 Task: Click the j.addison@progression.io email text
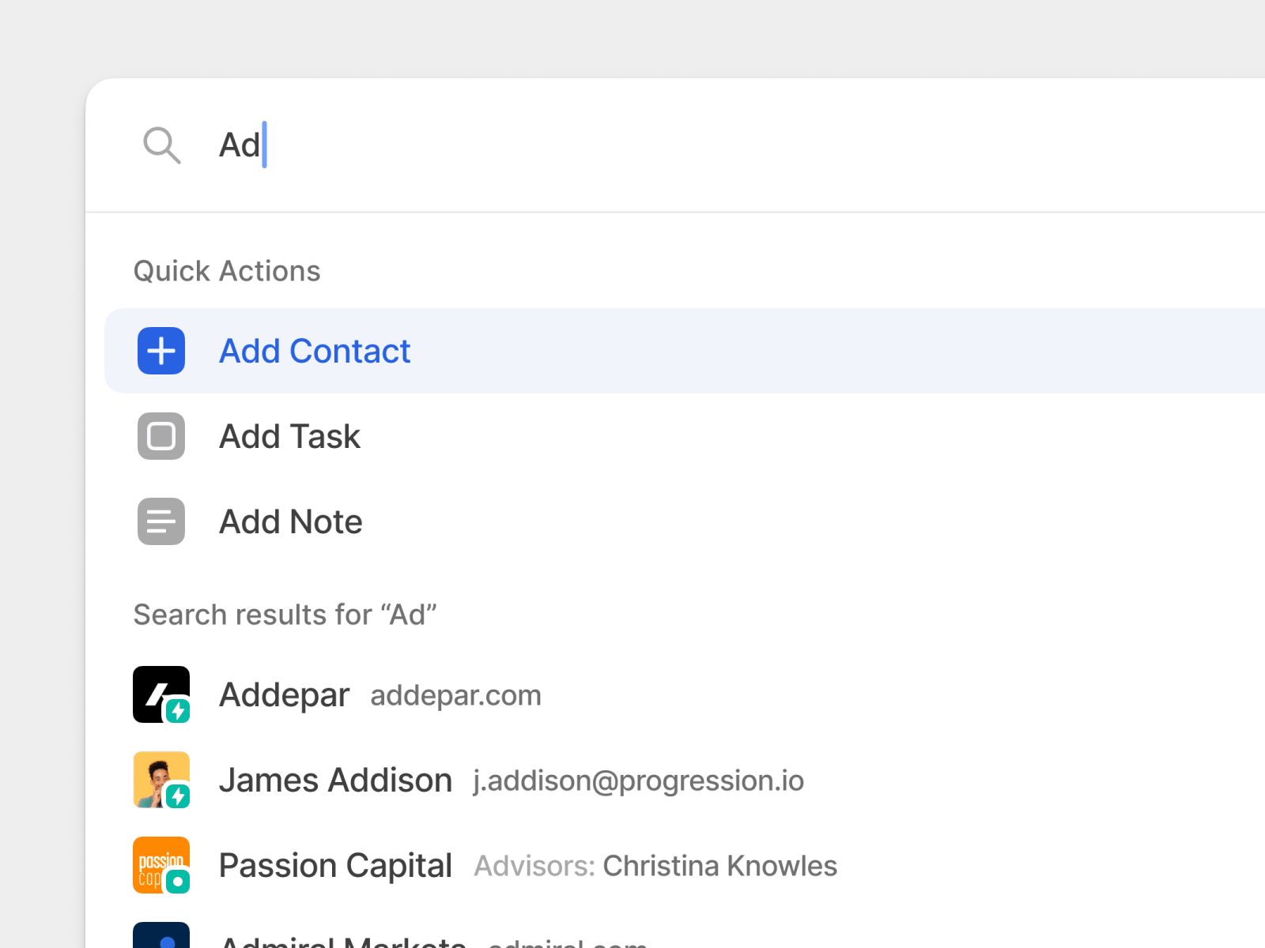click(639, 781)
